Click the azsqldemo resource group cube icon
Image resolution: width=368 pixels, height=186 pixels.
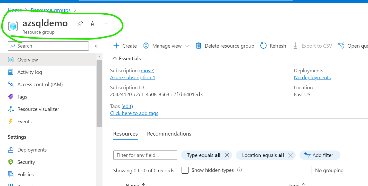click(x=13, y=26)
